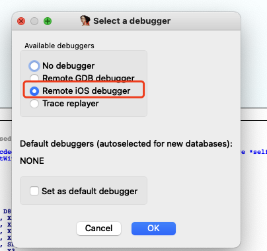Screen dimensions: 267x251
Task: Click the D8 text in background disassembly
Action: pyautogui.click(x=7, y=211)
